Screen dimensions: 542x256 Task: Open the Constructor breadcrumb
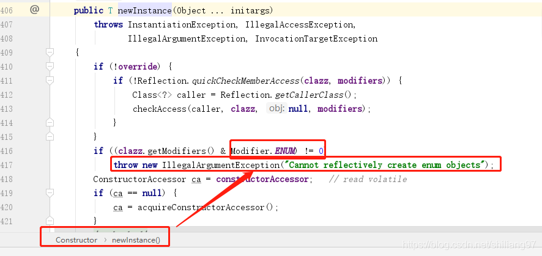pos(76,240)
